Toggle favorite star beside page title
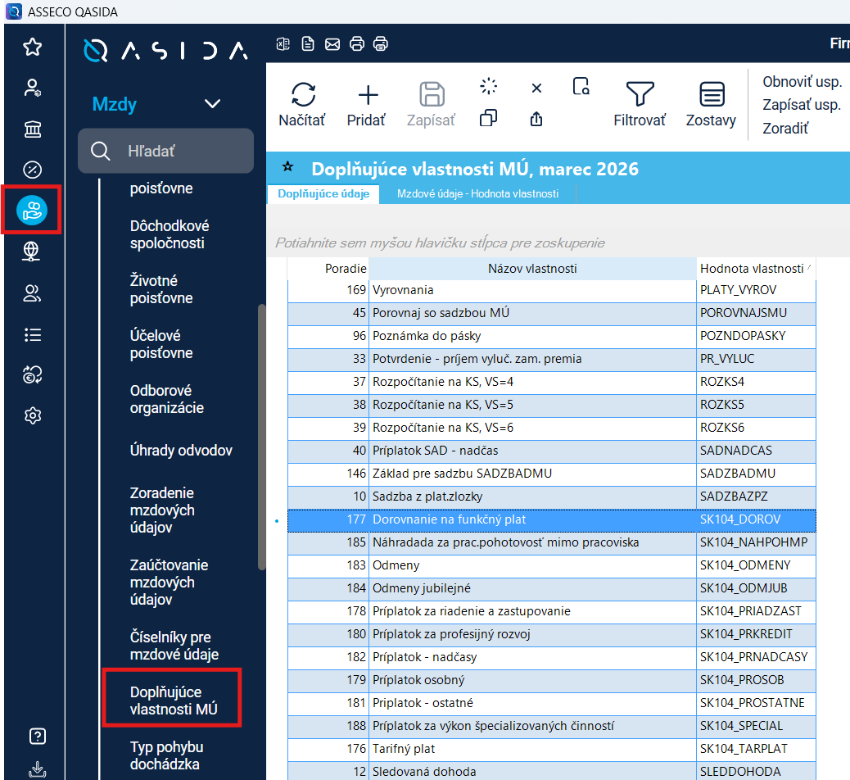Image resolution: width=850 pixels, height=780 pixels. [x=288, y=167]
